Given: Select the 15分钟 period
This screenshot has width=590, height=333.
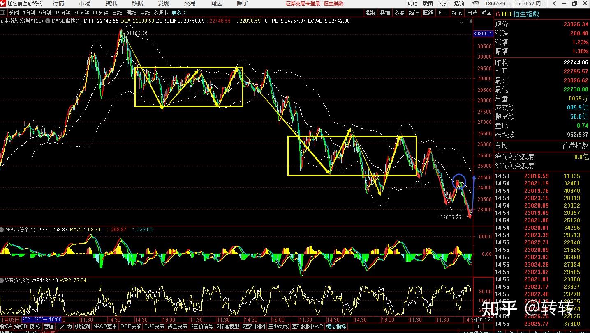Looking at the screenshot, I should pos(63,13).
